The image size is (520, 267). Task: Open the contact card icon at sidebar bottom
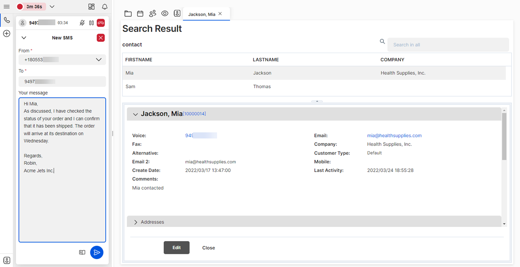click(6, 260)
